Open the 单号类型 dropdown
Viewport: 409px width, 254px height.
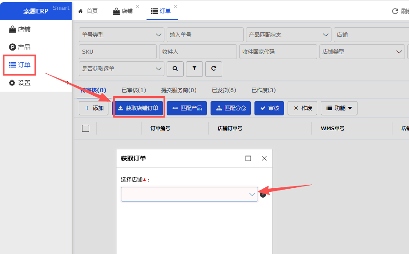[x=121, y=34]
